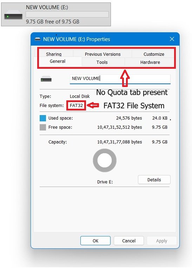The height and width of the screenshot is (268, 192).
Task: Click the 'Drive E:' label
Action: [105, 182]
